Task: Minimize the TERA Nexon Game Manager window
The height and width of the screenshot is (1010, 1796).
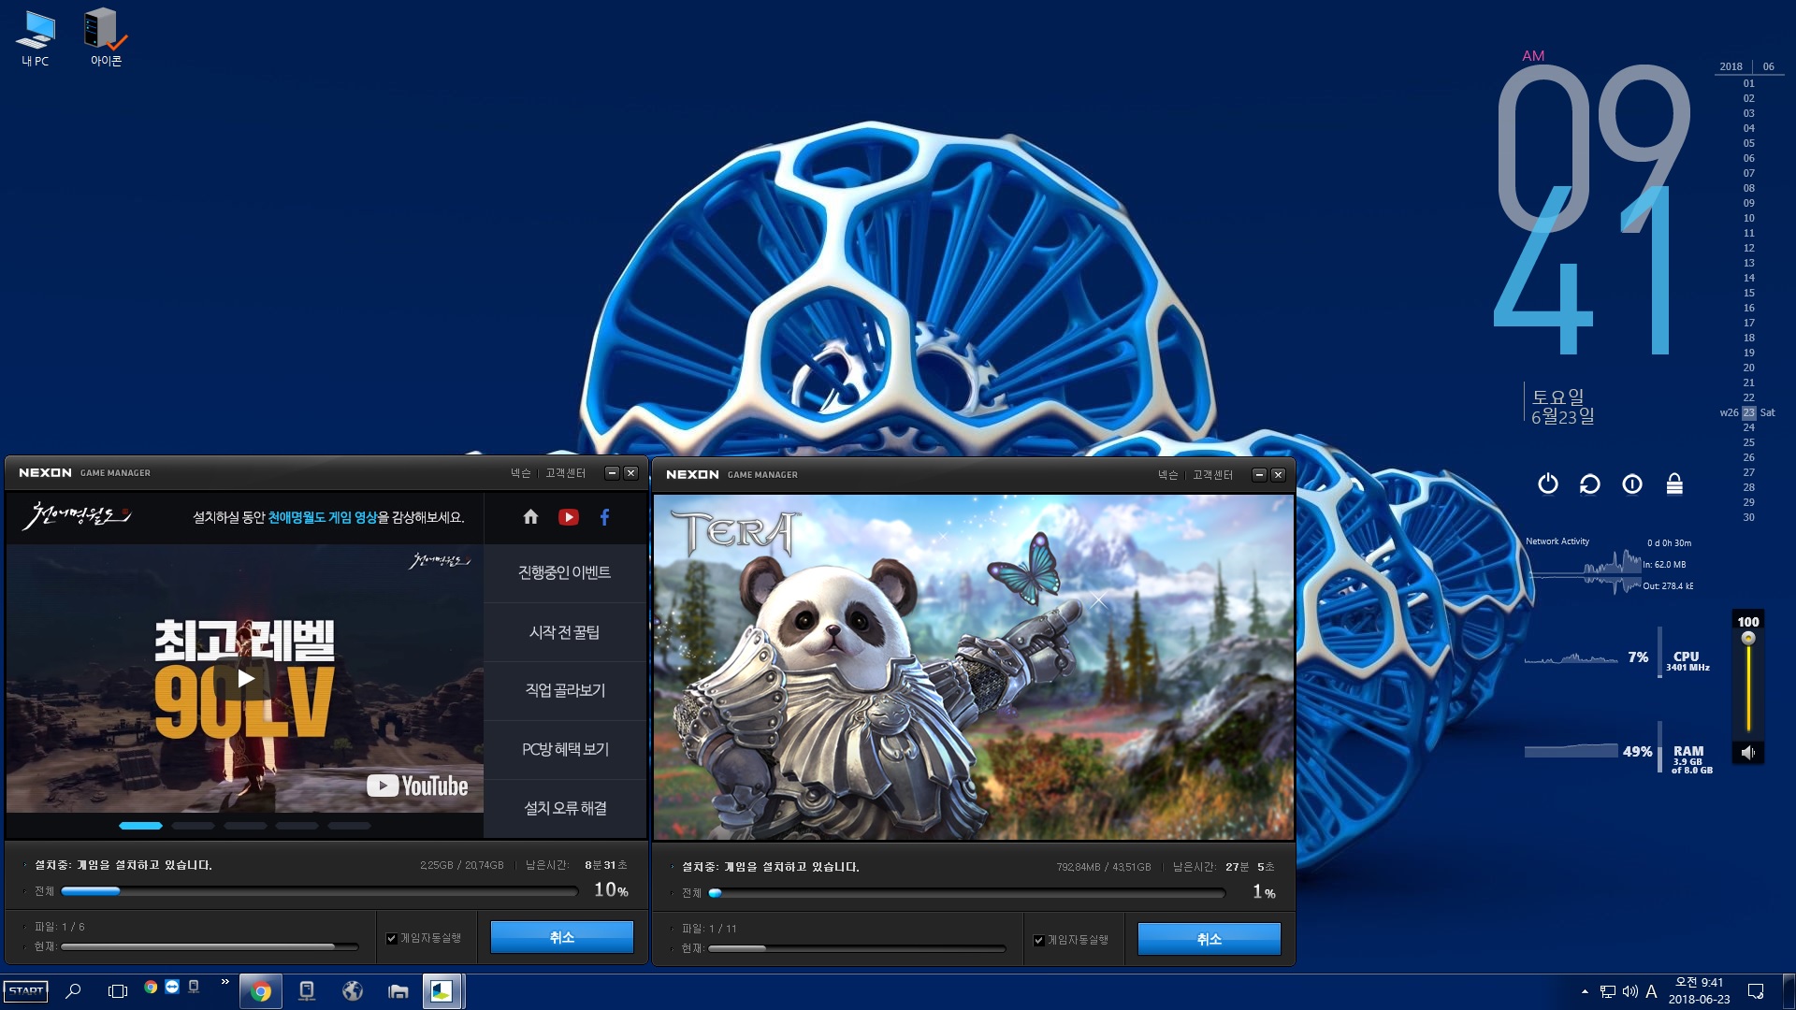Action: 1259,475
